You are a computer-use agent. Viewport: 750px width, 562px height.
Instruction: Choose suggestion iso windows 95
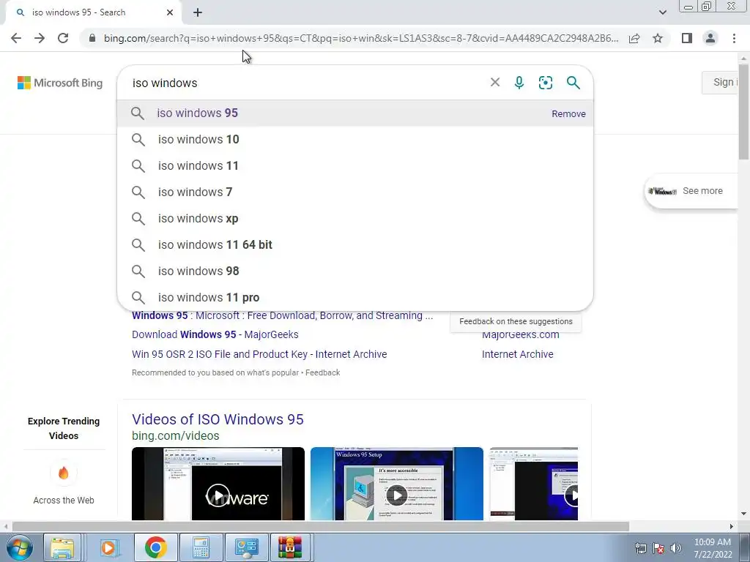(355, 113)
